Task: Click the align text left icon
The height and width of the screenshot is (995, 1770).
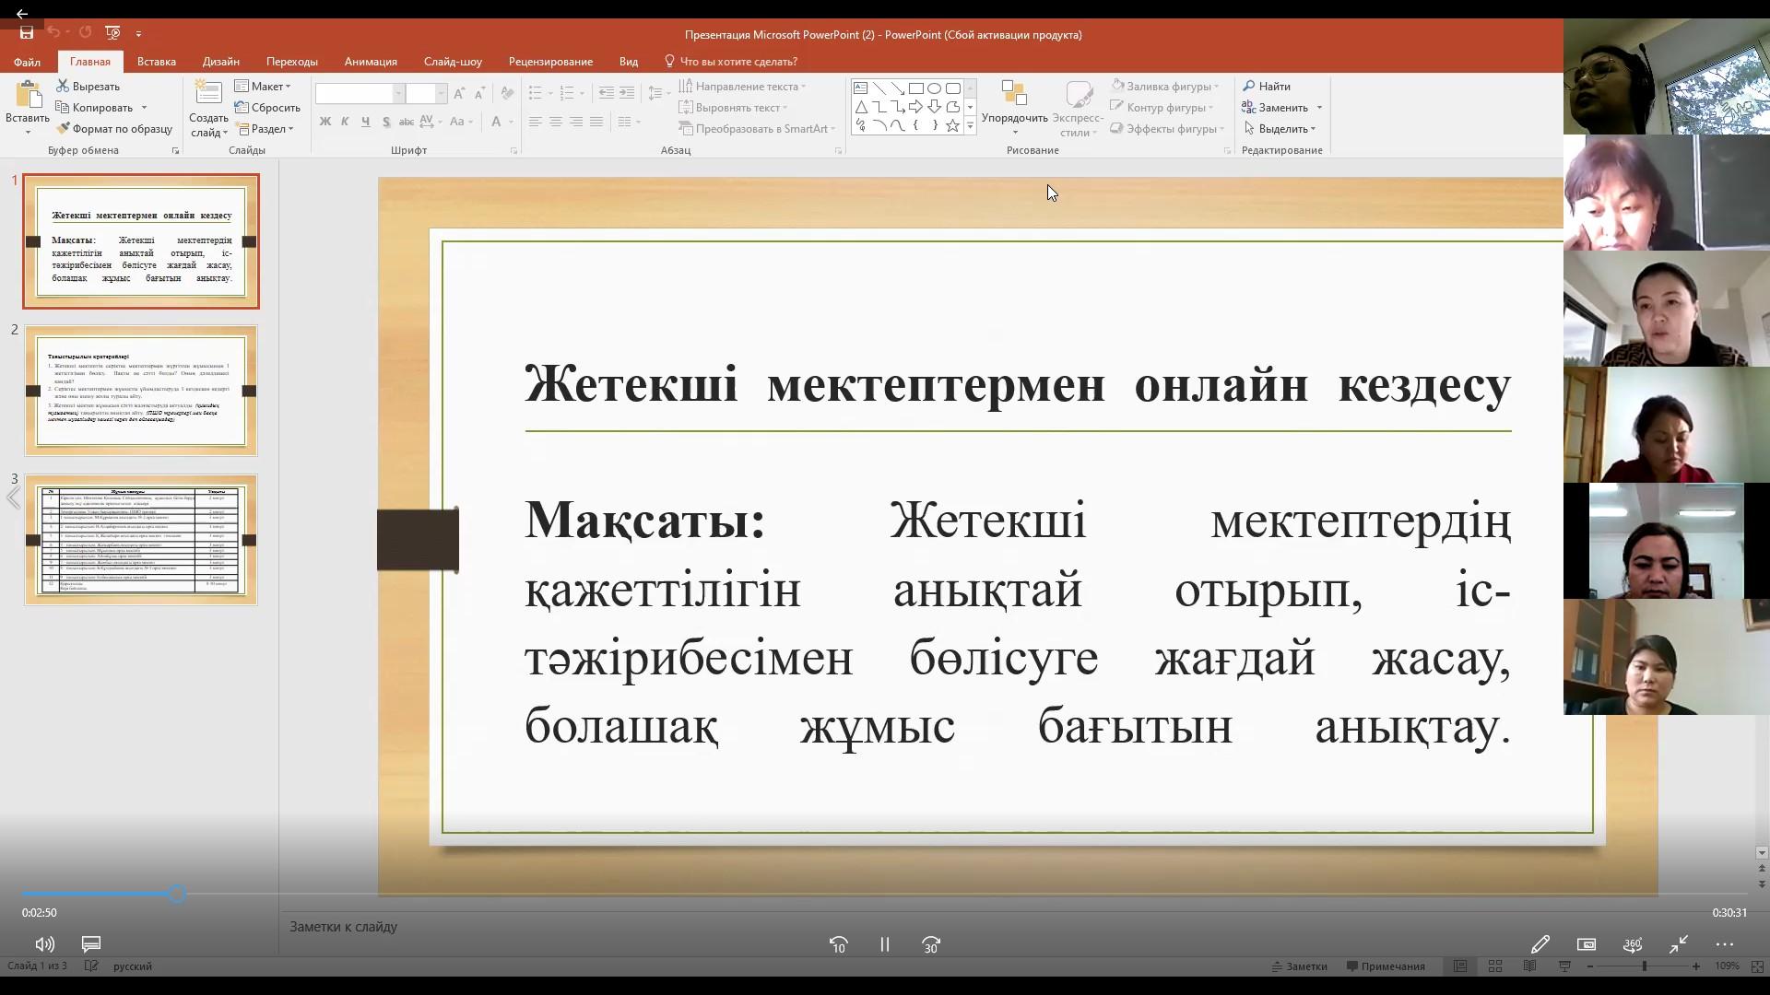Action: tap(536, 122)
